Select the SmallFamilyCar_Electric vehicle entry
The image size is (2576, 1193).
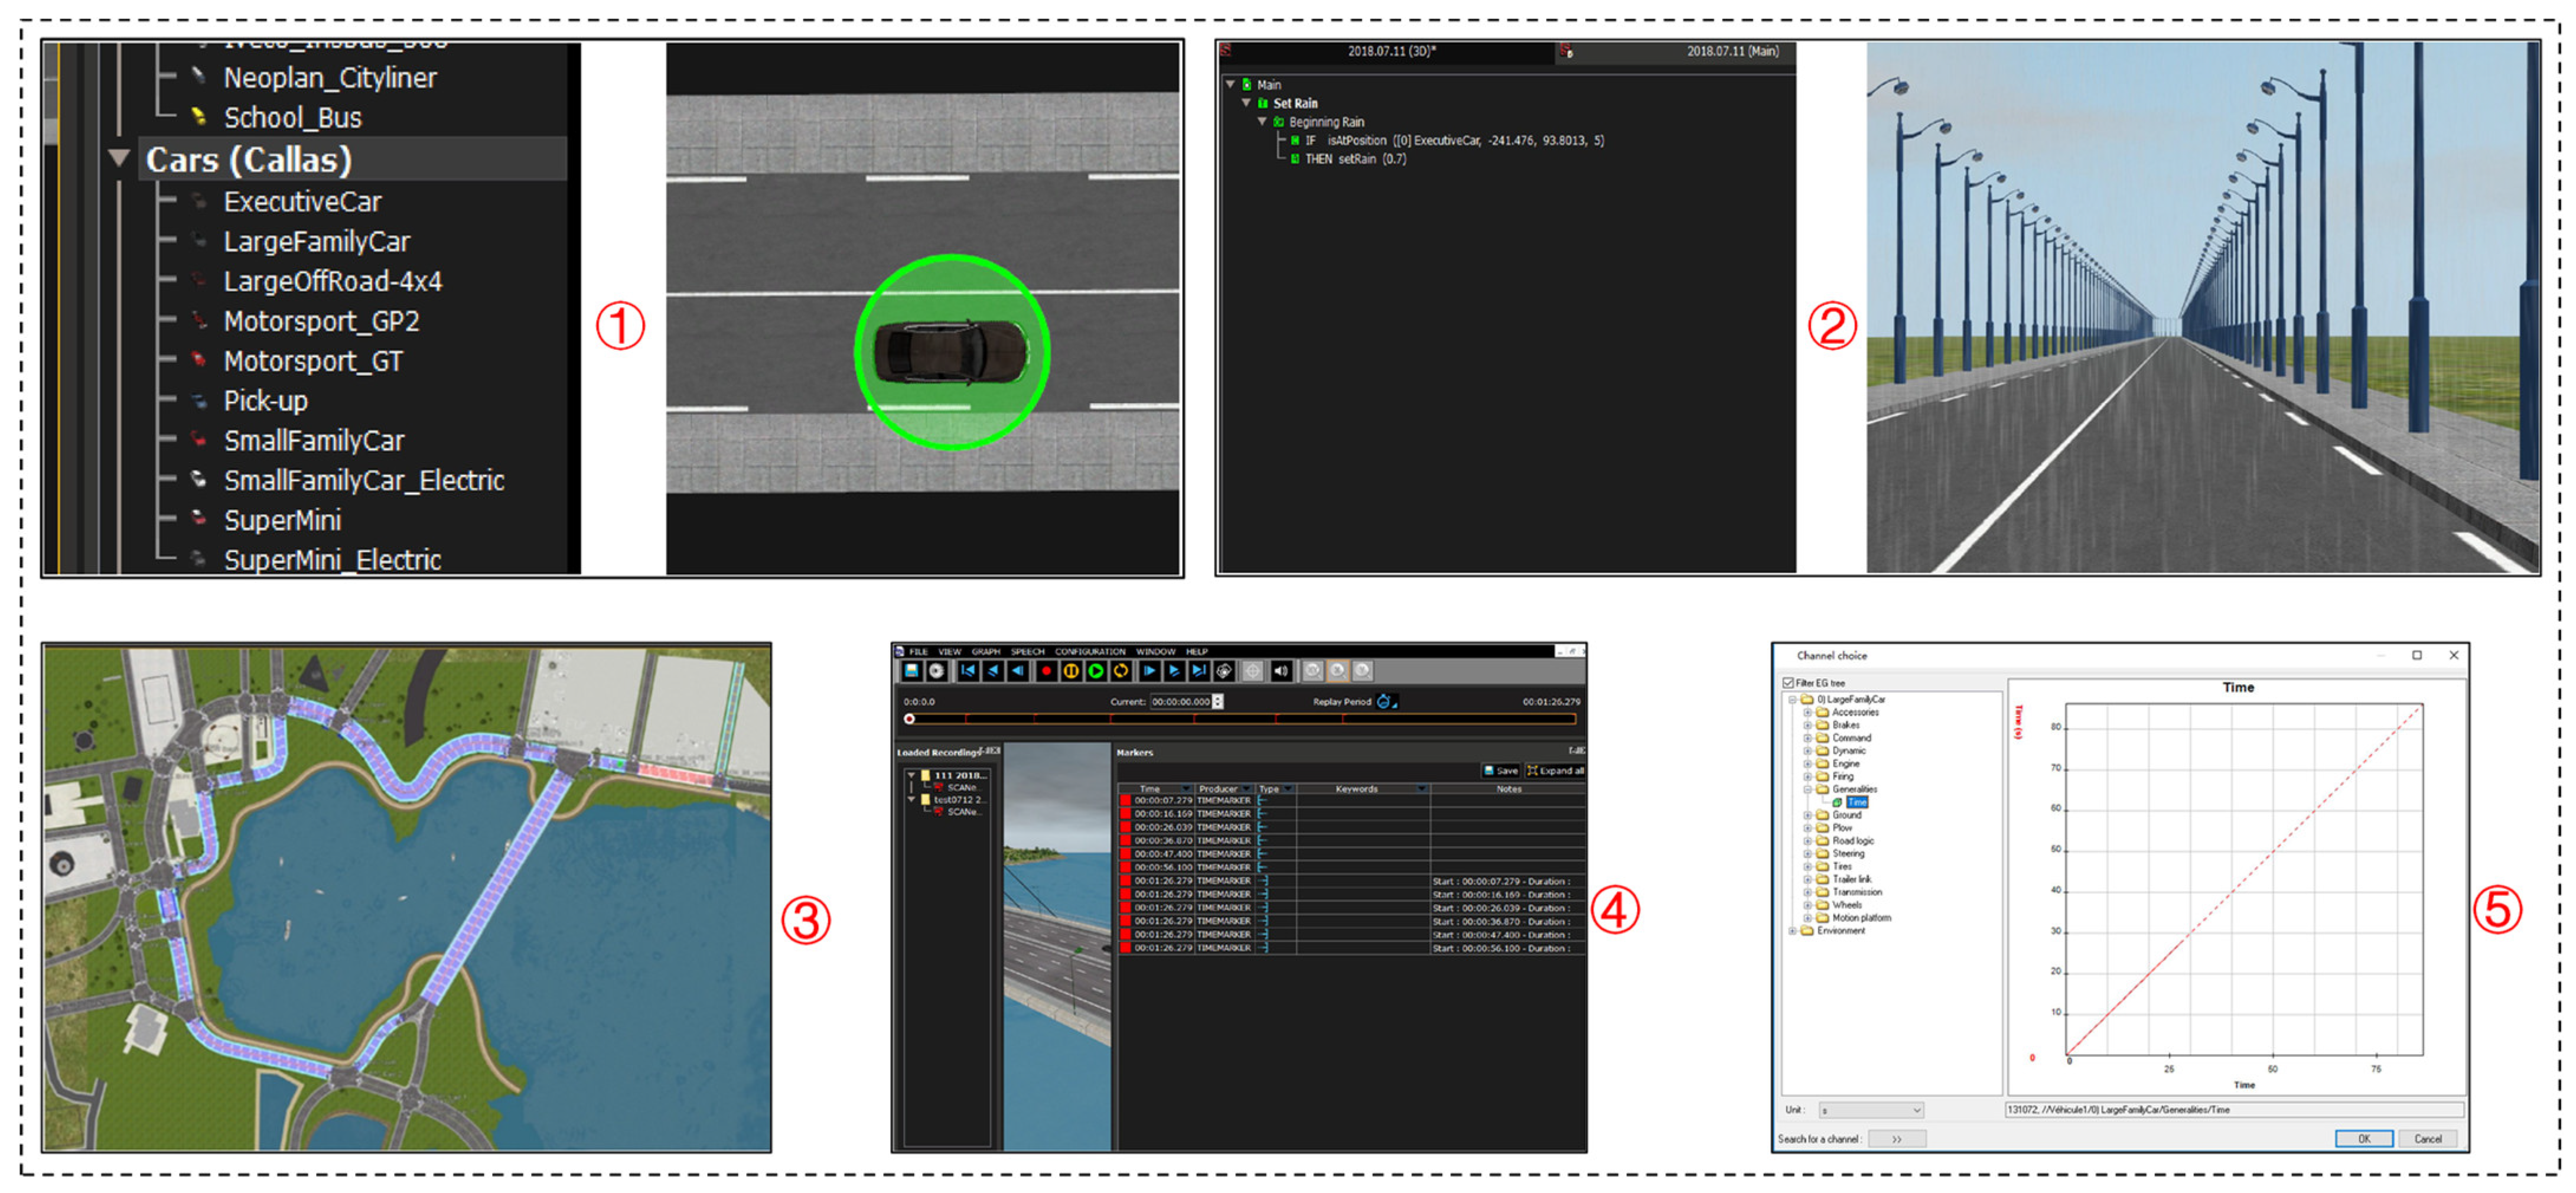(363, 481)
